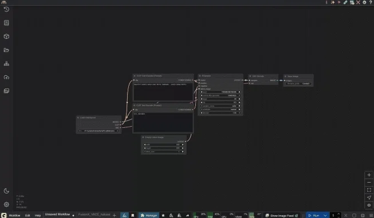This screenshot has width=374, height=218.
Task: Click the X cancel icon next to batch count
Action: 345,215
